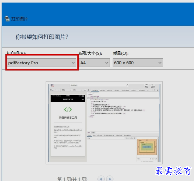Click the '你希望如何打印图片?' heading
Viewport: 194px width, 181px height.
click(x=42, y=37)
